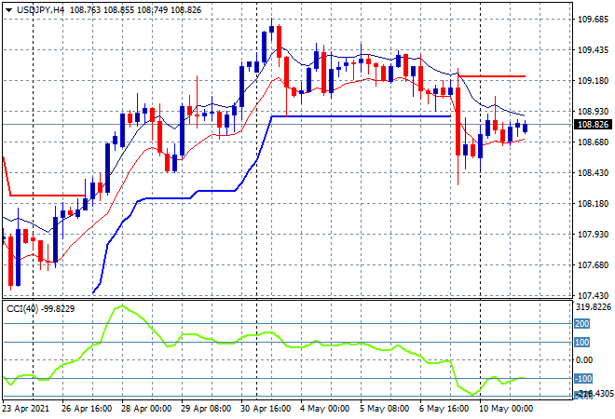This screenshot has height=419, width=615.
Task: Click the CCI 100 level label
Action: point(581,343)
